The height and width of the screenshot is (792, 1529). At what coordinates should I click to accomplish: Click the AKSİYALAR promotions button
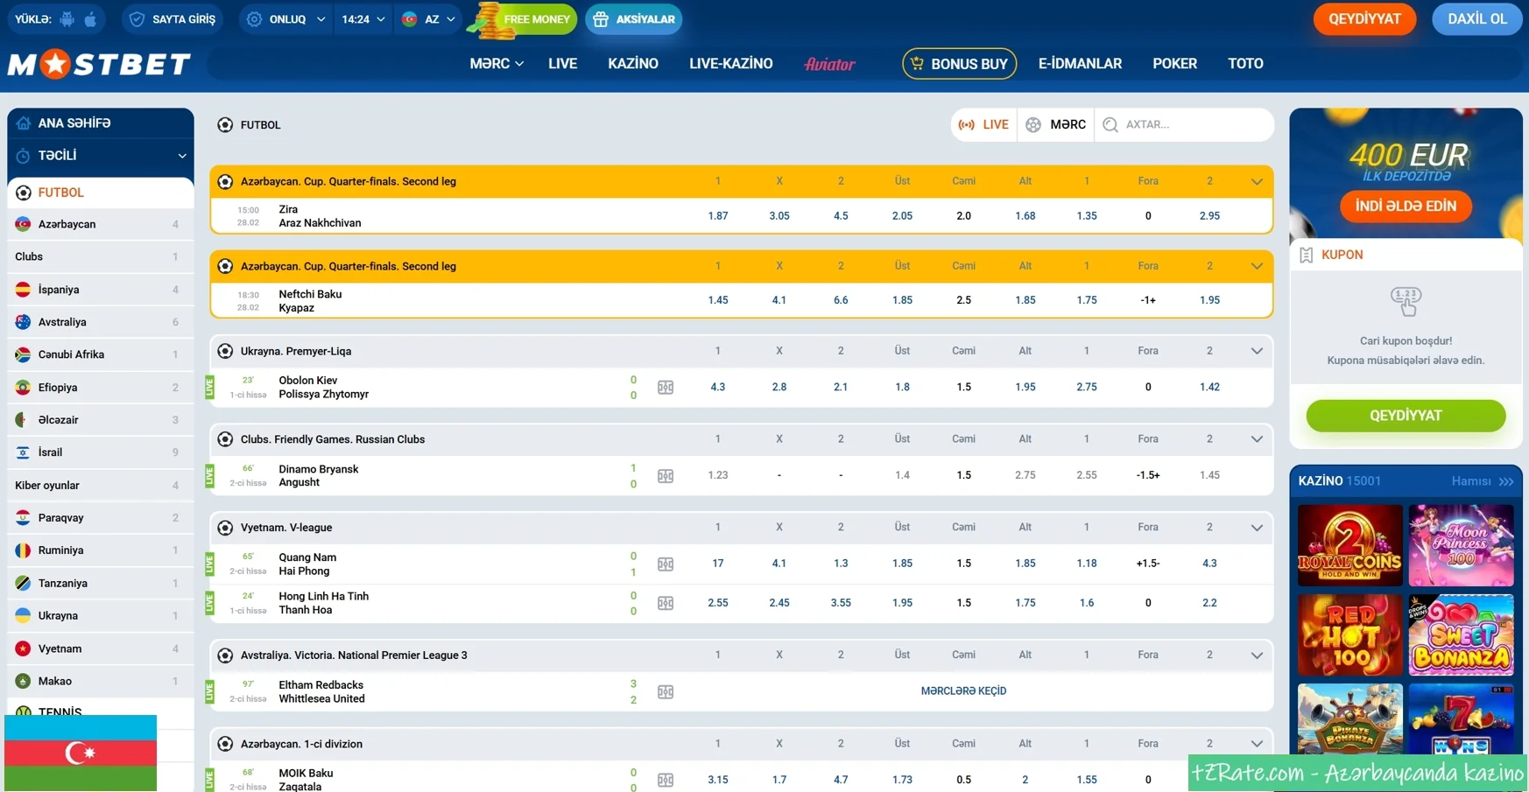[x=633, y=18]
